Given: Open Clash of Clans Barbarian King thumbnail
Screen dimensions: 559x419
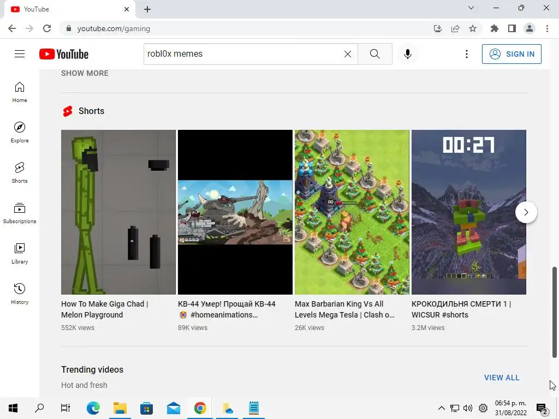Looking at the screenshot, I should [x=352, y=212].
